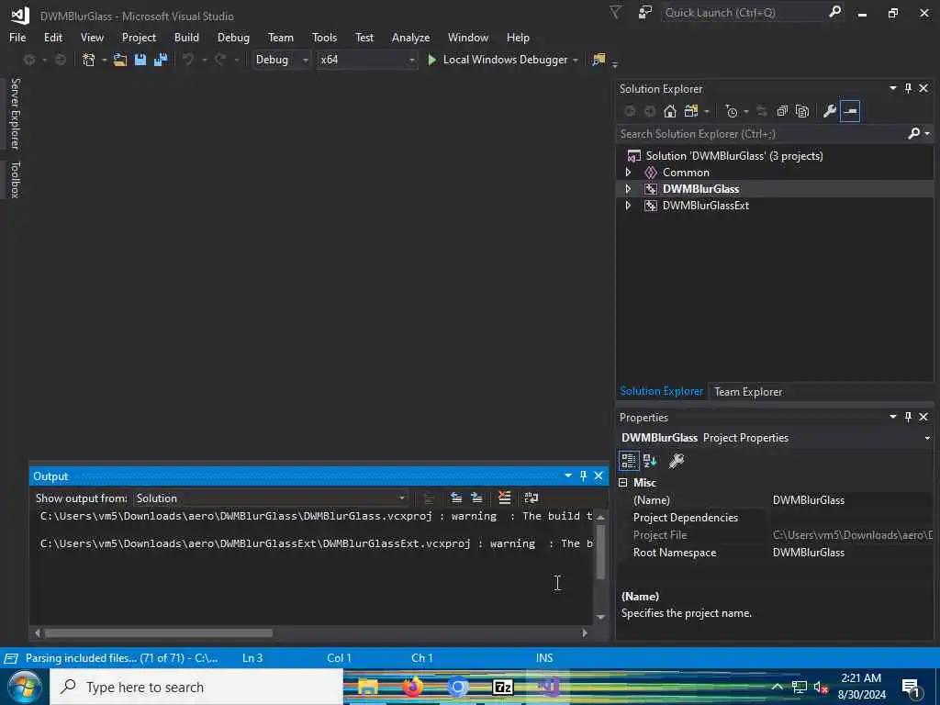Click the Windows Start button

25,687
